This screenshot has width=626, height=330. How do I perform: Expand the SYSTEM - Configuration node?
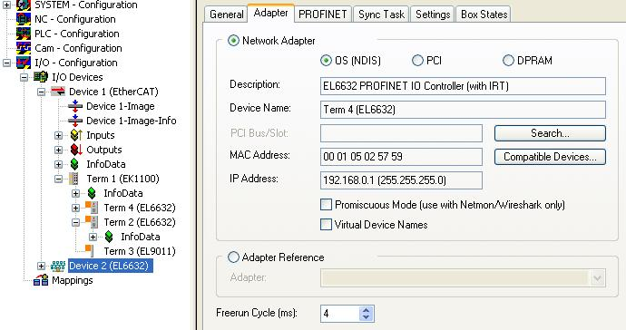(6, 5)
